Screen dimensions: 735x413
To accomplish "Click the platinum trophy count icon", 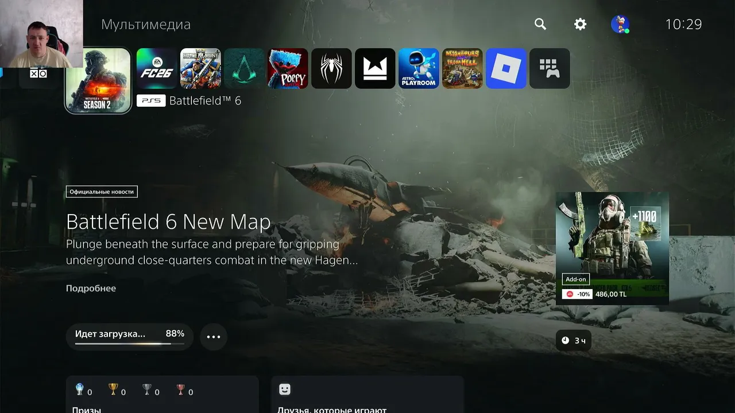I will (x=80, y=389).
